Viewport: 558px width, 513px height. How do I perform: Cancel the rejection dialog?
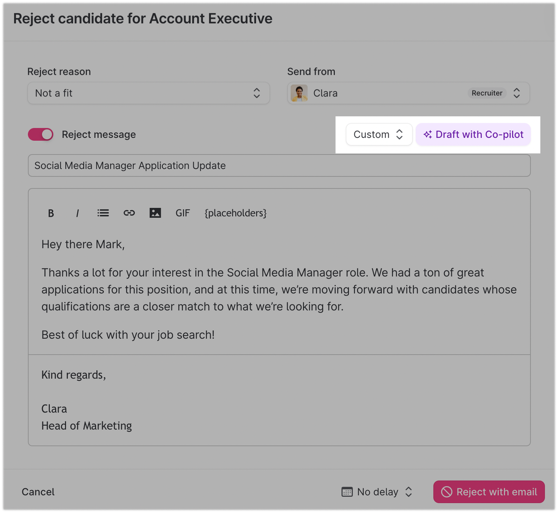[38, 492]
